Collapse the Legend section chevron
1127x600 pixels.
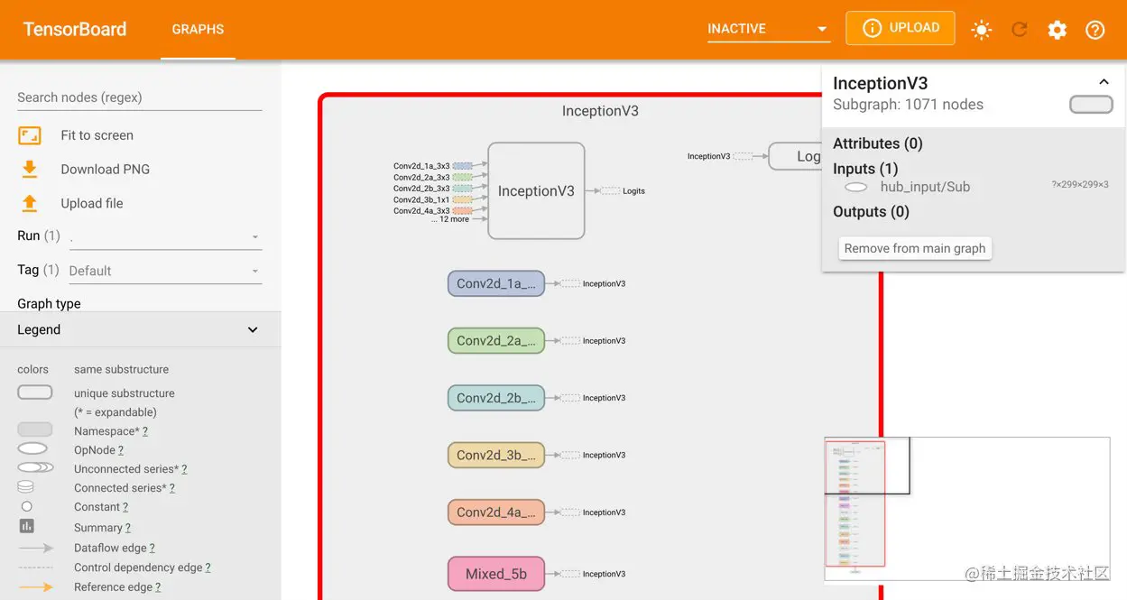coord(253,330)
